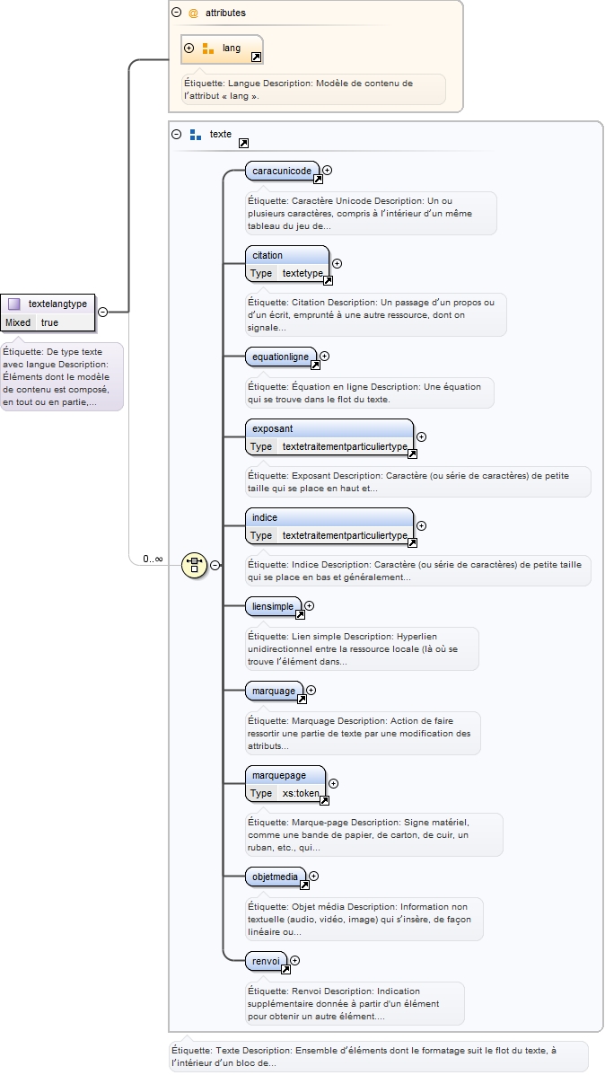
Task: Click the Renvoi Description annotation
Action: pyautogui.click(x=355, y=1004)
